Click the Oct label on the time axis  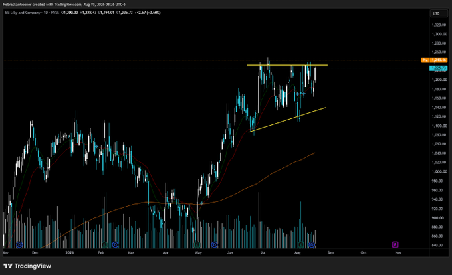click(364, 253)
